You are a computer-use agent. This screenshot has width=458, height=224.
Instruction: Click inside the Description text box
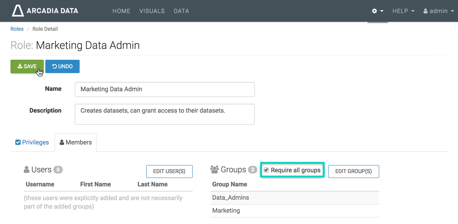[x=164, y=114]
